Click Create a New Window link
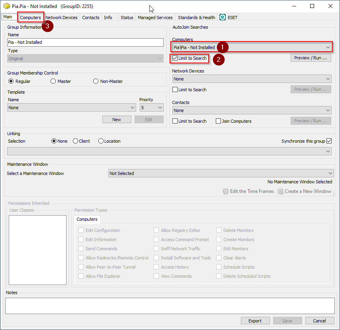The image size is (340, 330). tap(308, 191)
